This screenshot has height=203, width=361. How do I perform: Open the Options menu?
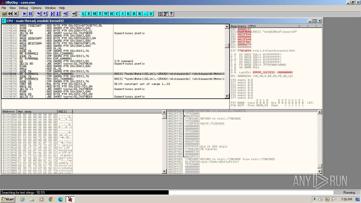point(36,8)
